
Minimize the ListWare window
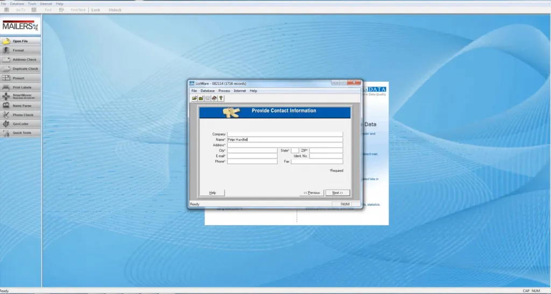(335, 82)
